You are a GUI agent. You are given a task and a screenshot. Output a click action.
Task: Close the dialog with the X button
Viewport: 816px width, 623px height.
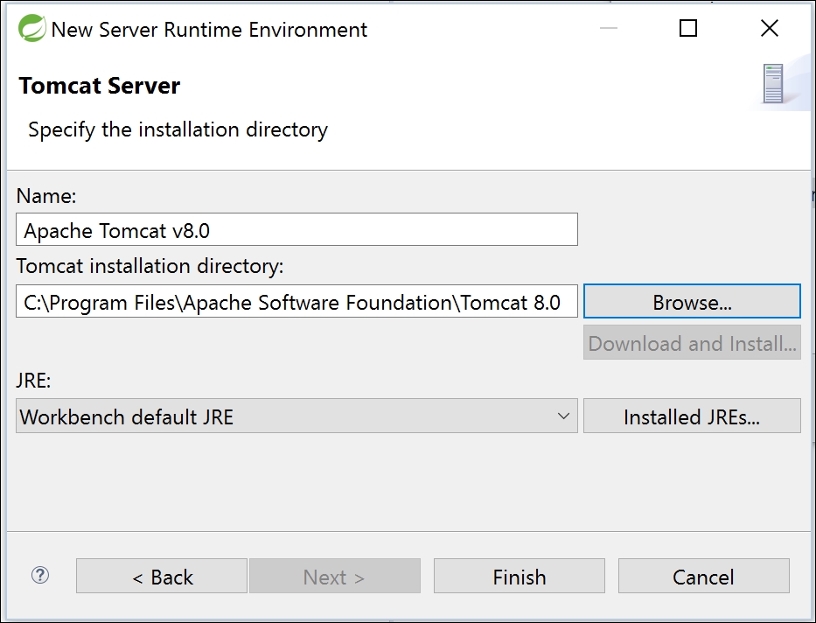pos(769,28)
